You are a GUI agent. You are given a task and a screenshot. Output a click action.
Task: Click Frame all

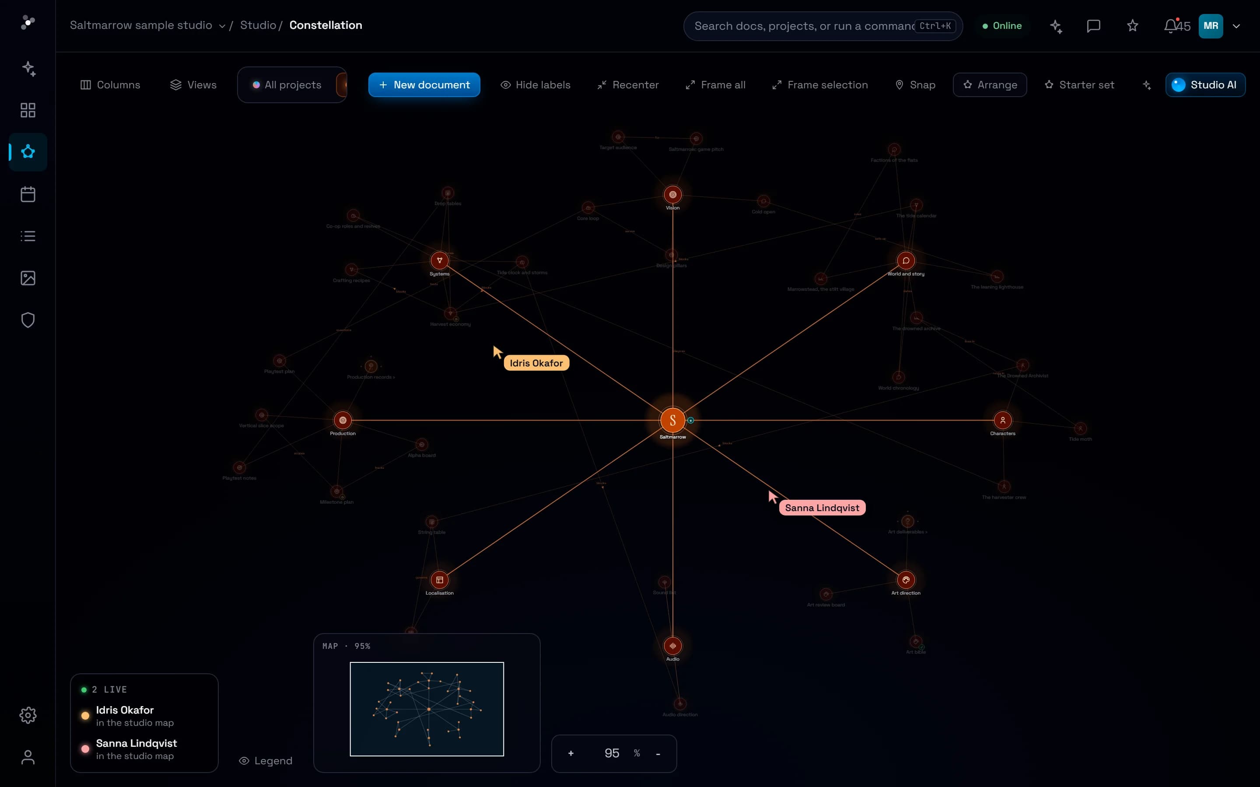[x=715, y=85]
